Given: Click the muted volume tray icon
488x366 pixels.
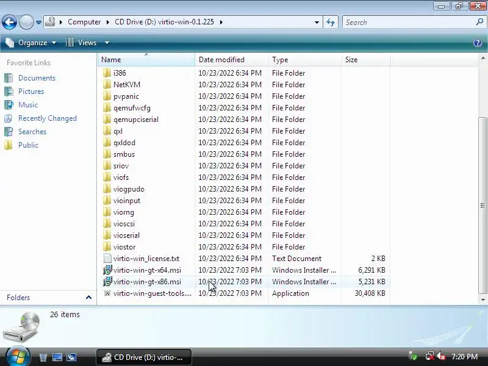Looking at the screenshot, I should click(x=440, y=356).
